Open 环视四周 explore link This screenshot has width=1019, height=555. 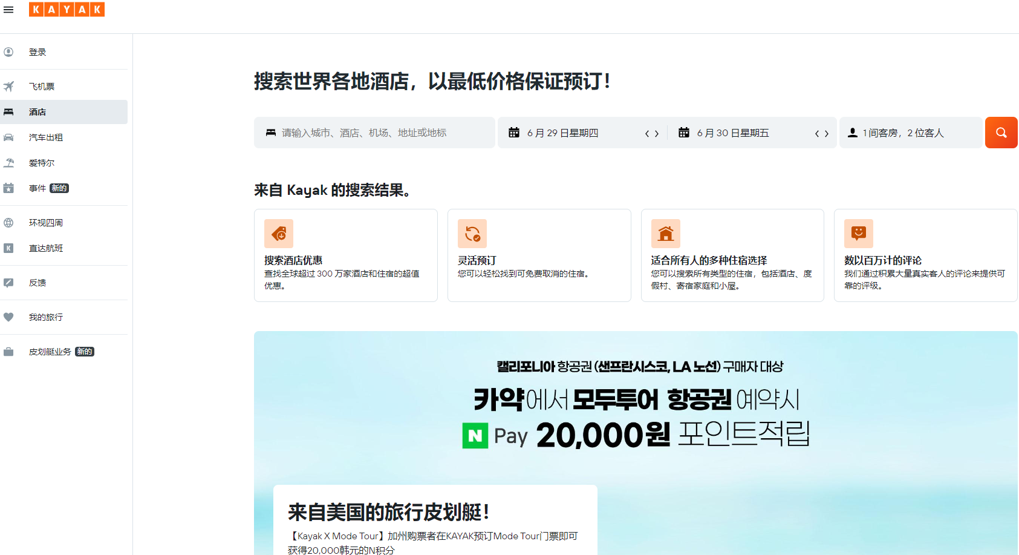(x=63, y=223)
